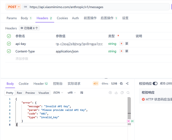Screen dimensions: 172x140
Task: Select the Preview view mode
Action: click(30, 93)
